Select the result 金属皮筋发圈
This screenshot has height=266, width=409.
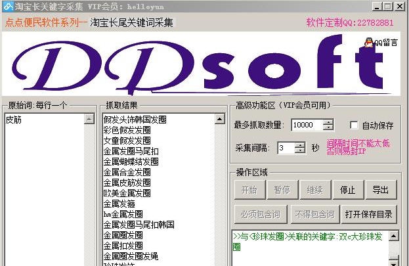coord(127,183)
